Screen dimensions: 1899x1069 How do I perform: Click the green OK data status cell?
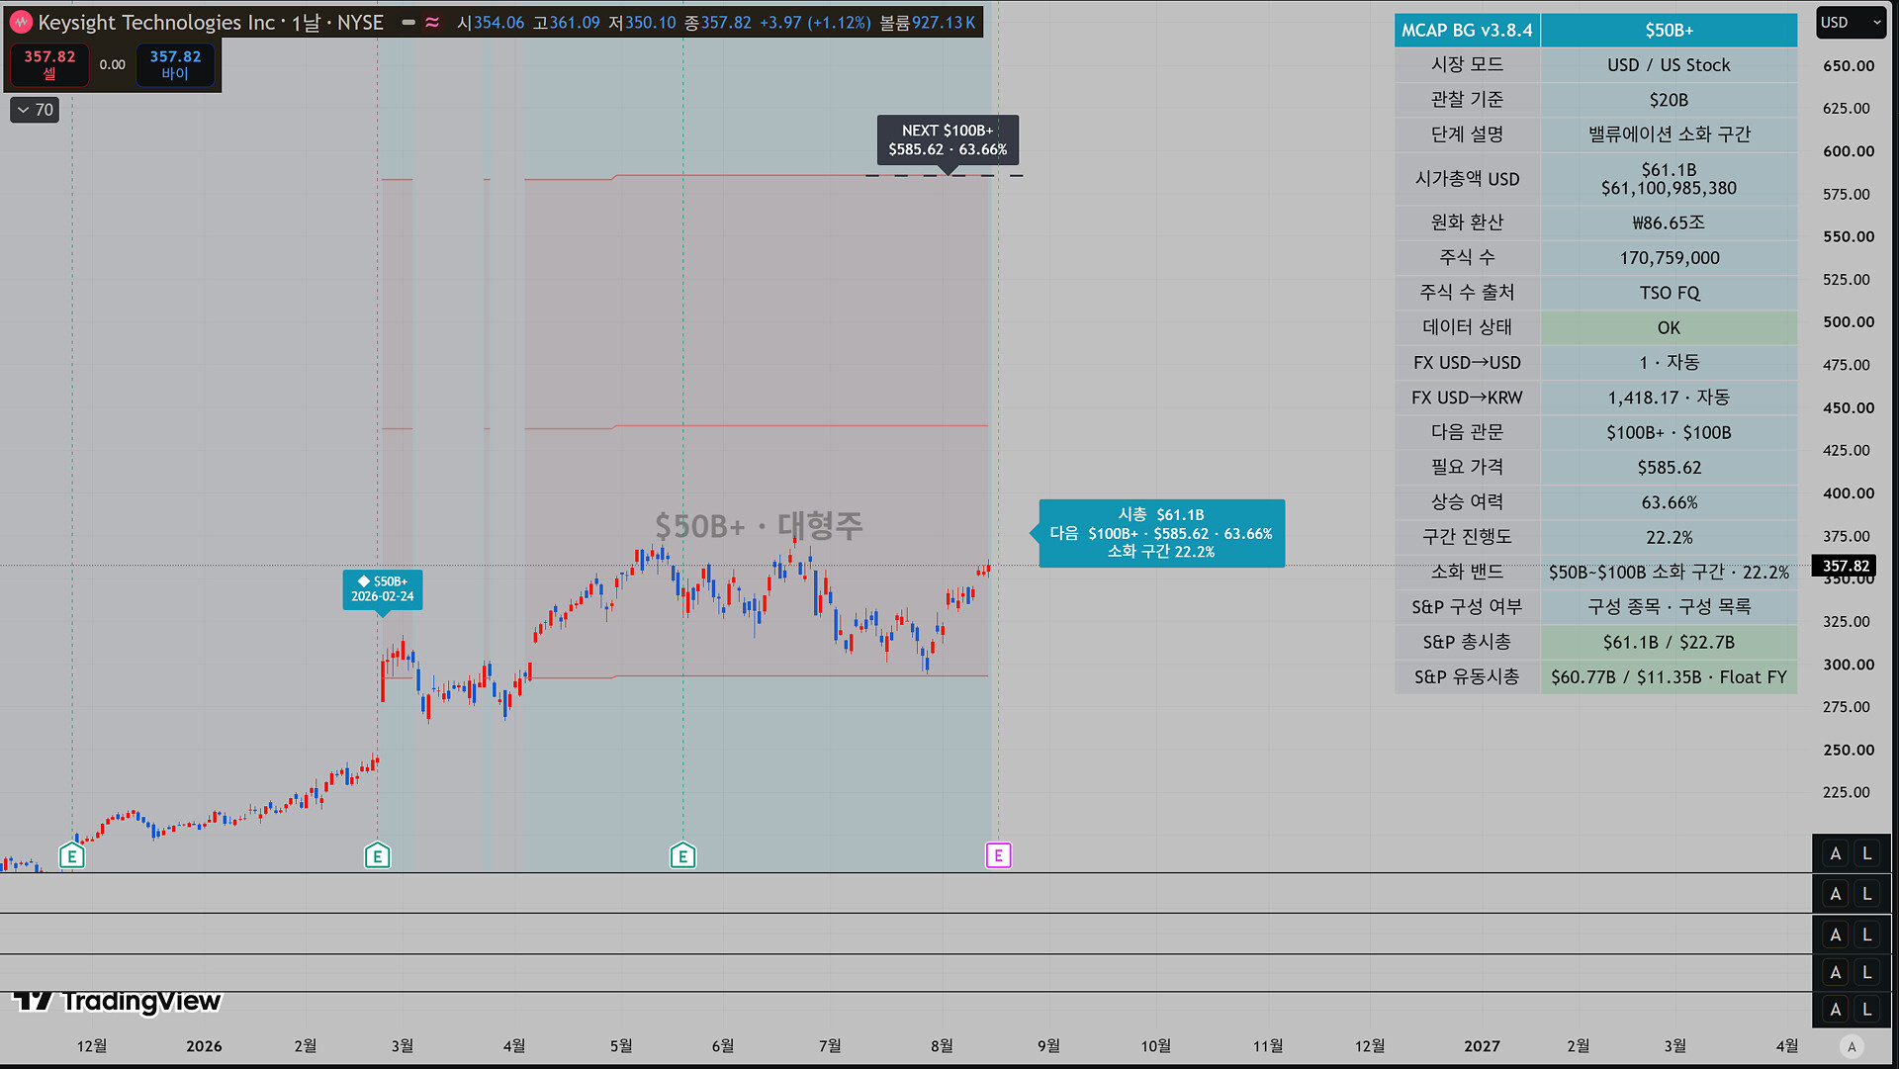1669,327
